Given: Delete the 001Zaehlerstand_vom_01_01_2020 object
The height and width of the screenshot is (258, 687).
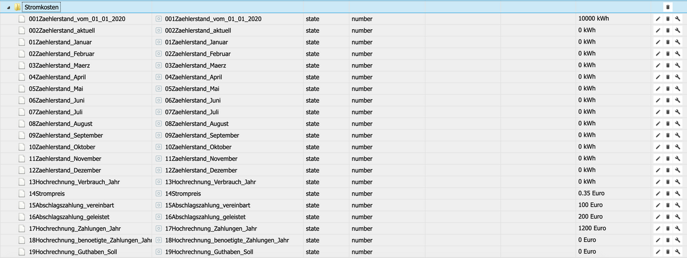Looking at the screenshot, I should pyautogui.click(x=668, y=19).
